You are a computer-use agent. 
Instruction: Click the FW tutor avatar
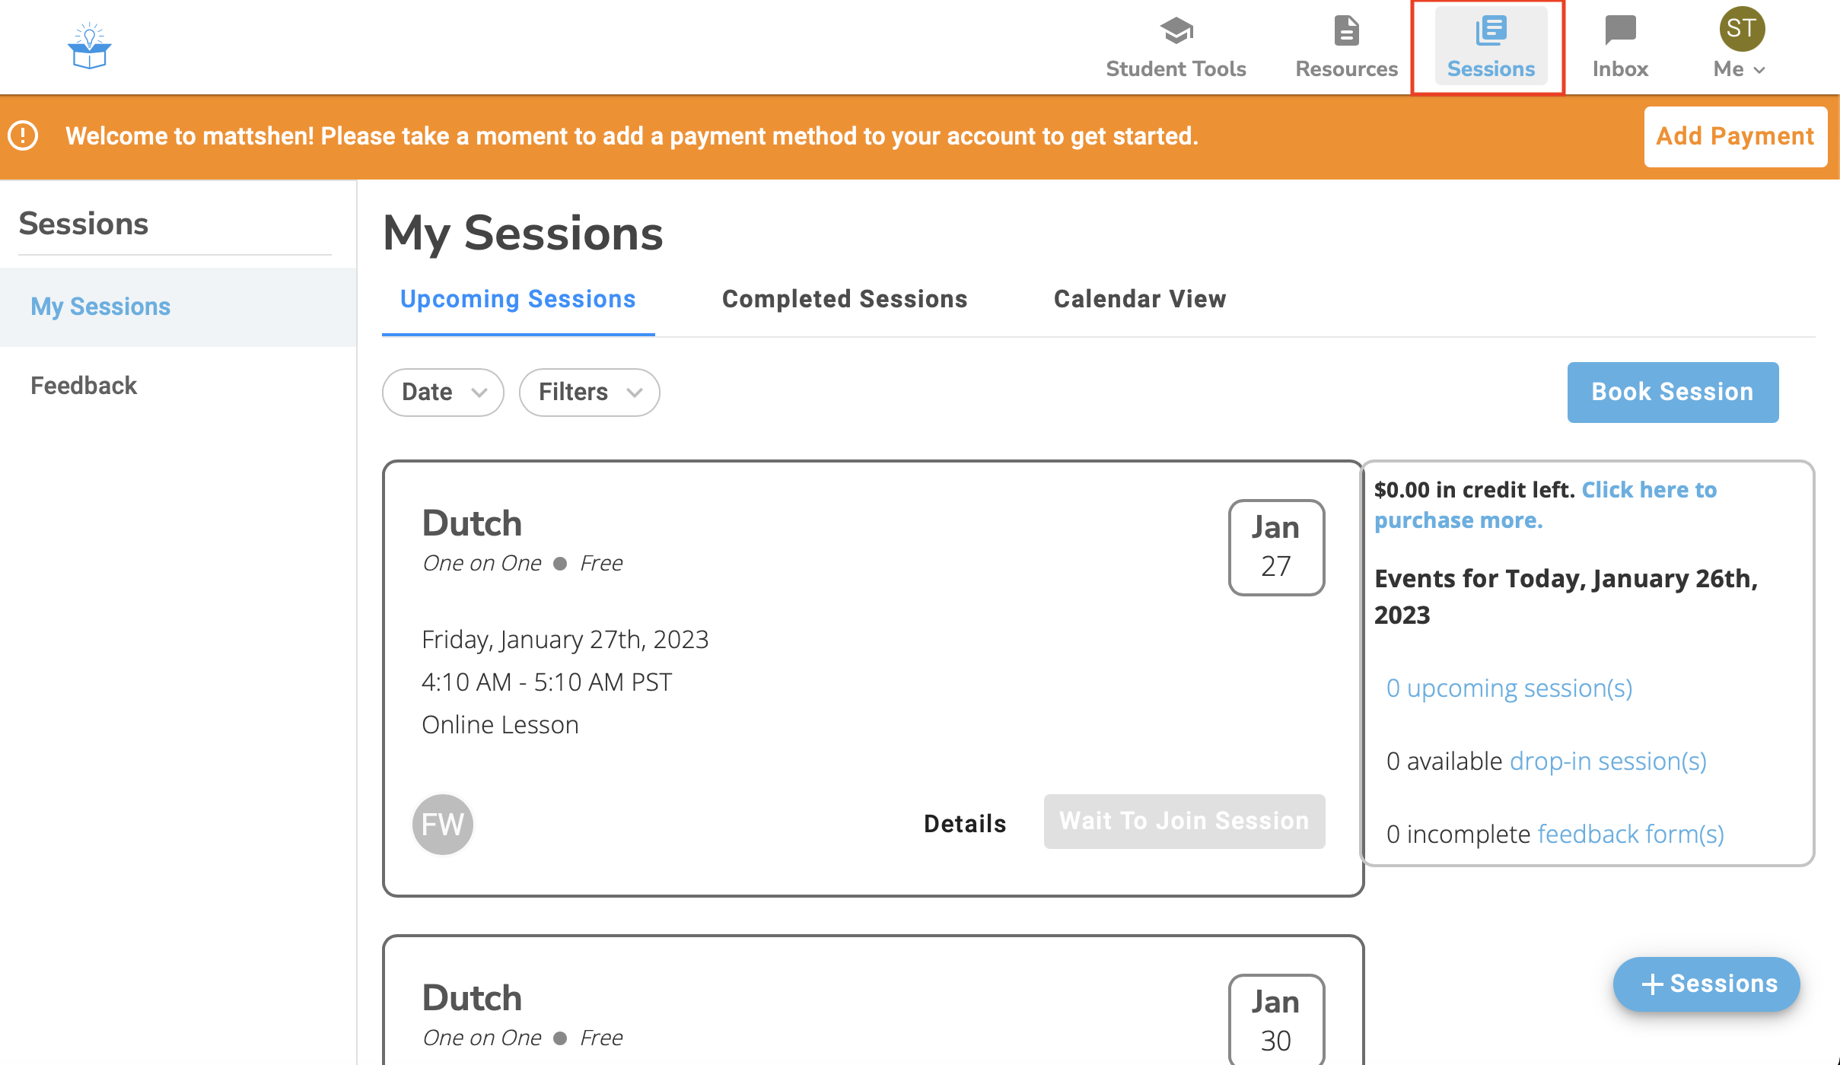click(x=443, y=824)
